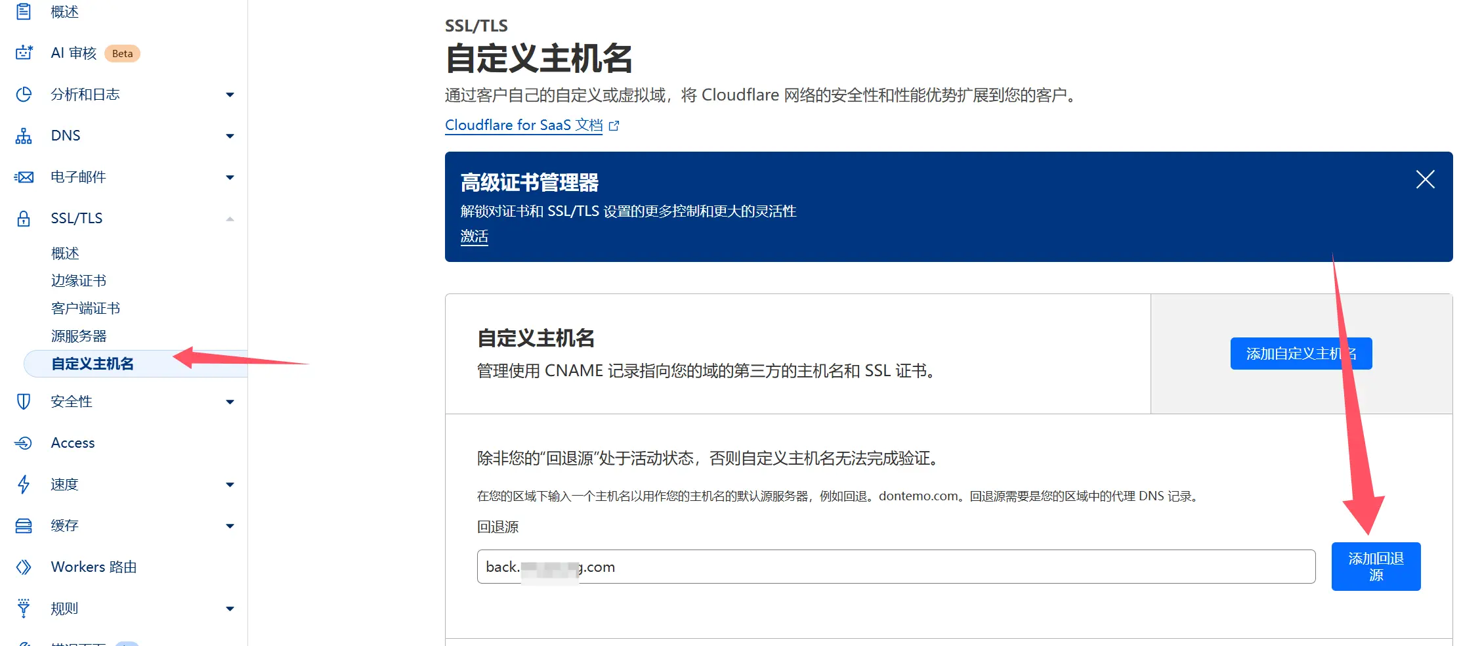
Task: Select 源服务器 in the SSL/TLS submenu
Action: tap(79, 336)
